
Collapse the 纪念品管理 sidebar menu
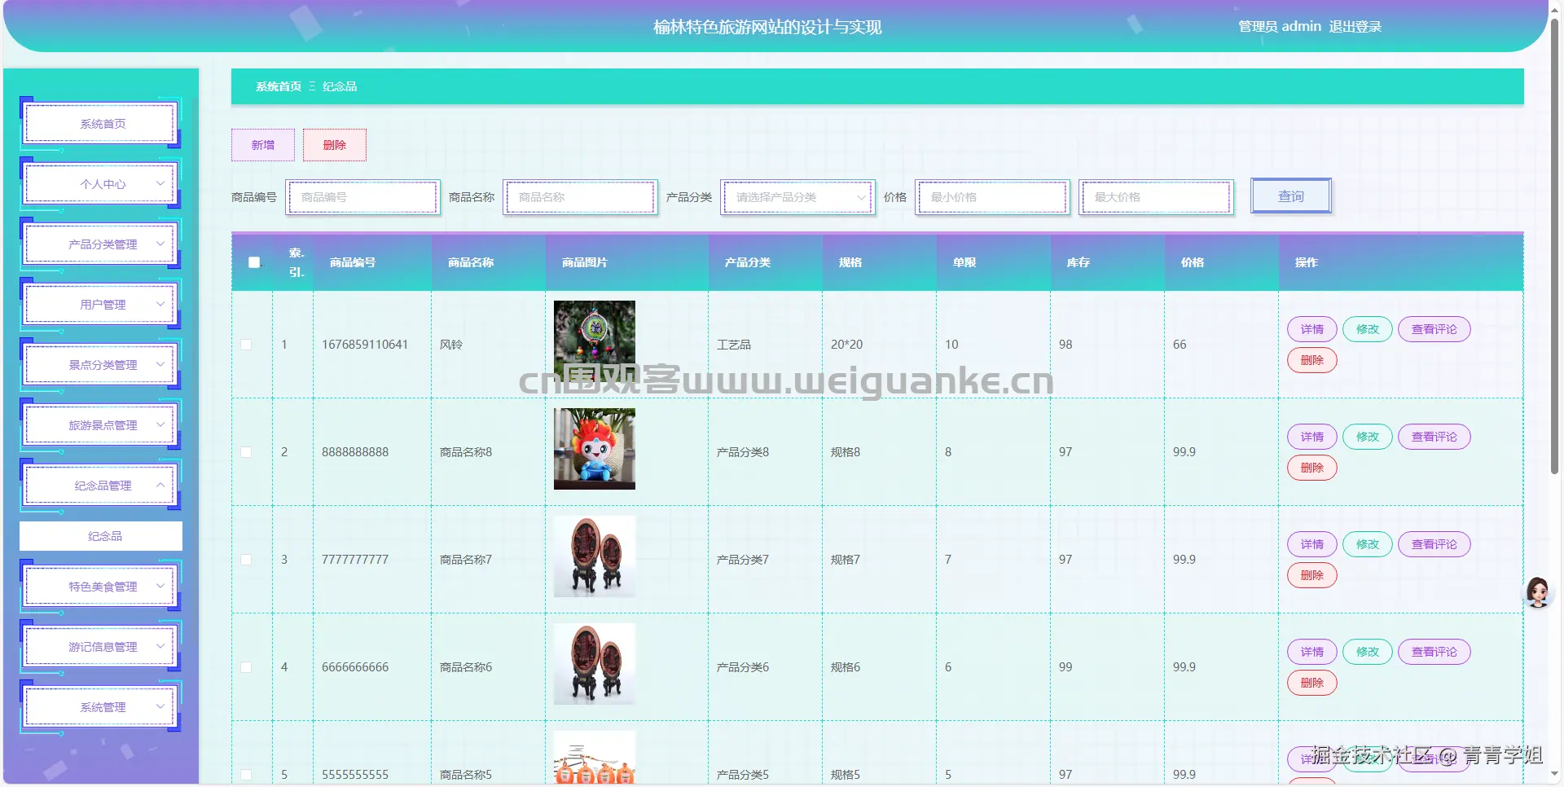tap(101, 486)
